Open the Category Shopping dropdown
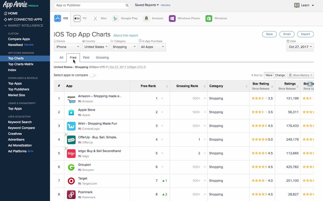The image size is (323, 201). click(124, 47)
